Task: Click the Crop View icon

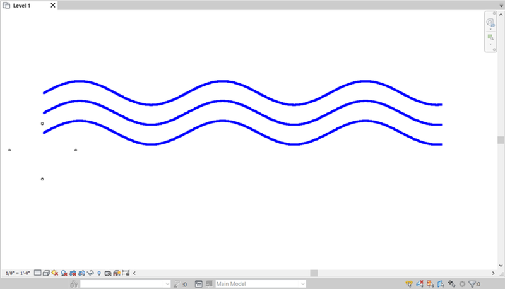Action: (x=73, y=273)
